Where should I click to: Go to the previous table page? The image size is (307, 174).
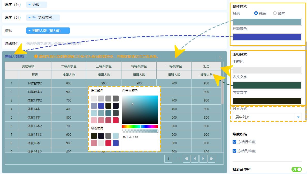(195, 159)
